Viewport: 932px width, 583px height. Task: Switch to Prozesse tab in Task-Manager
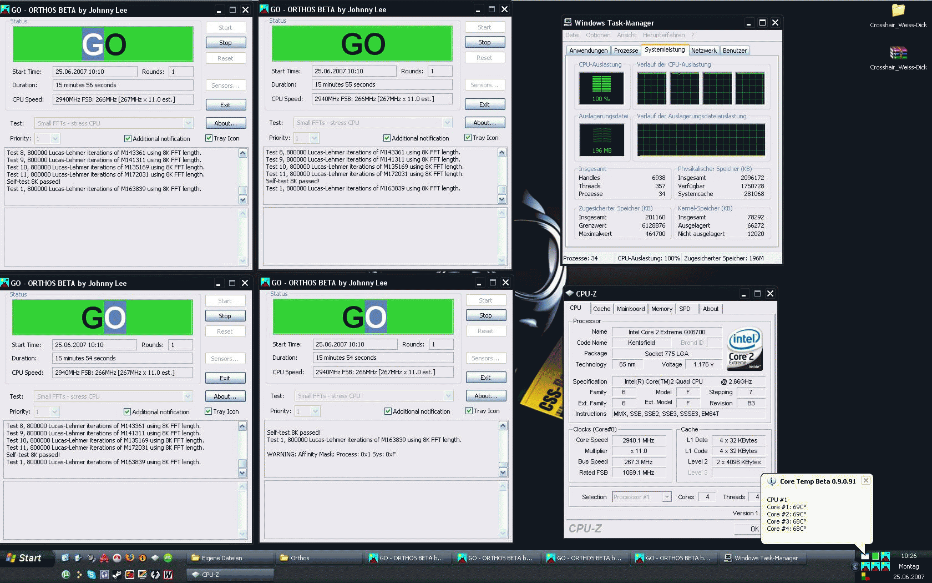[626, 51]
